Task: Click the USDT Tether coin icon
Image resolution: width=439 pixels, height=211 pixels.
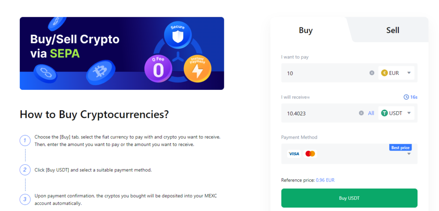Action: pyautogui.click(x=385, y=113)
